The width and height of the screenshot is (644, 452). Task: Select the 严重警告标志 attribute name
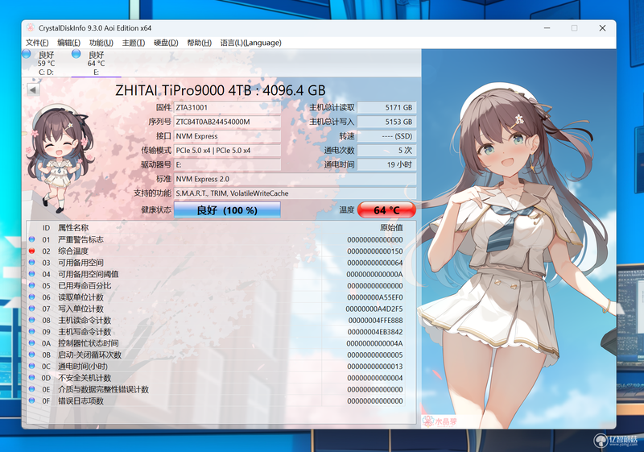coord(80,239)
